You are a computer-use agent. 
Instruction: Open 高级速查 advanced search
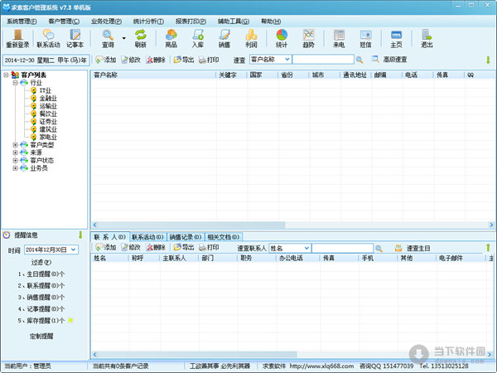point(389,60)
